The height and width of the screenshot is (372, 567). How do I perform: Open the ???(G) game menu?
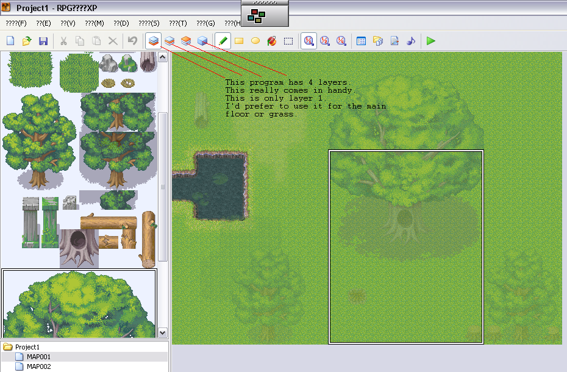(205, 23)
